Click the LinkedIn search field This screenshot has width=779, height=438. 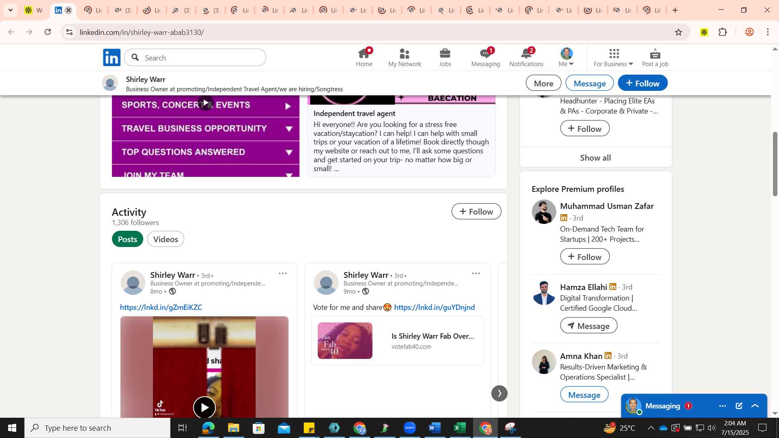point(195,58)
